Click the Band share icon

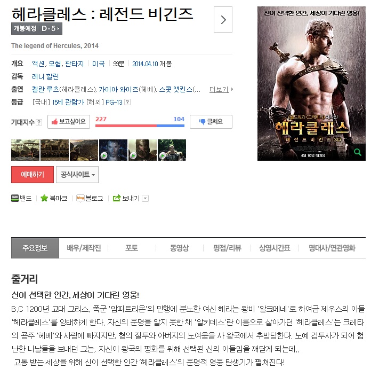(15, 198)
